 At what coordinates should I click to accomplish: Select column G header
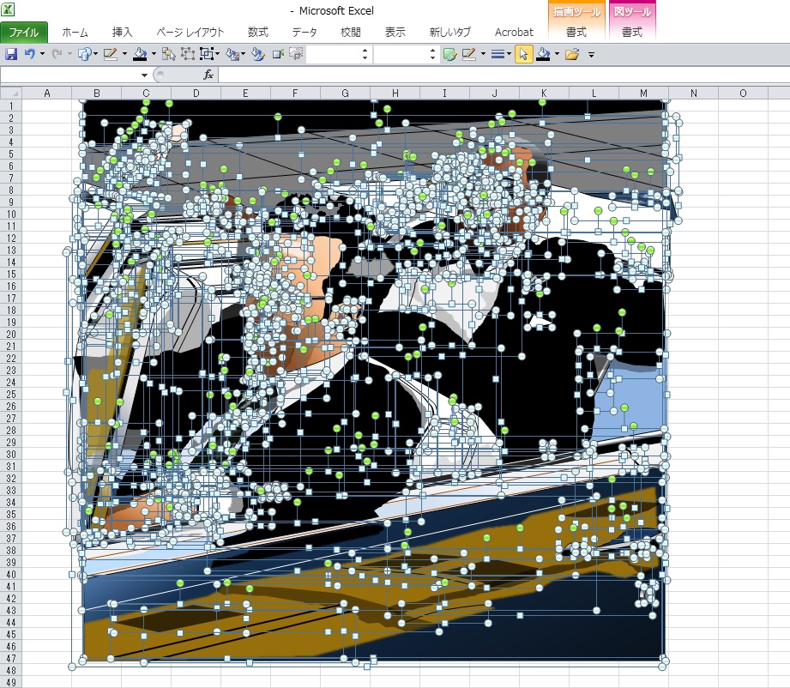pos(345,94)
